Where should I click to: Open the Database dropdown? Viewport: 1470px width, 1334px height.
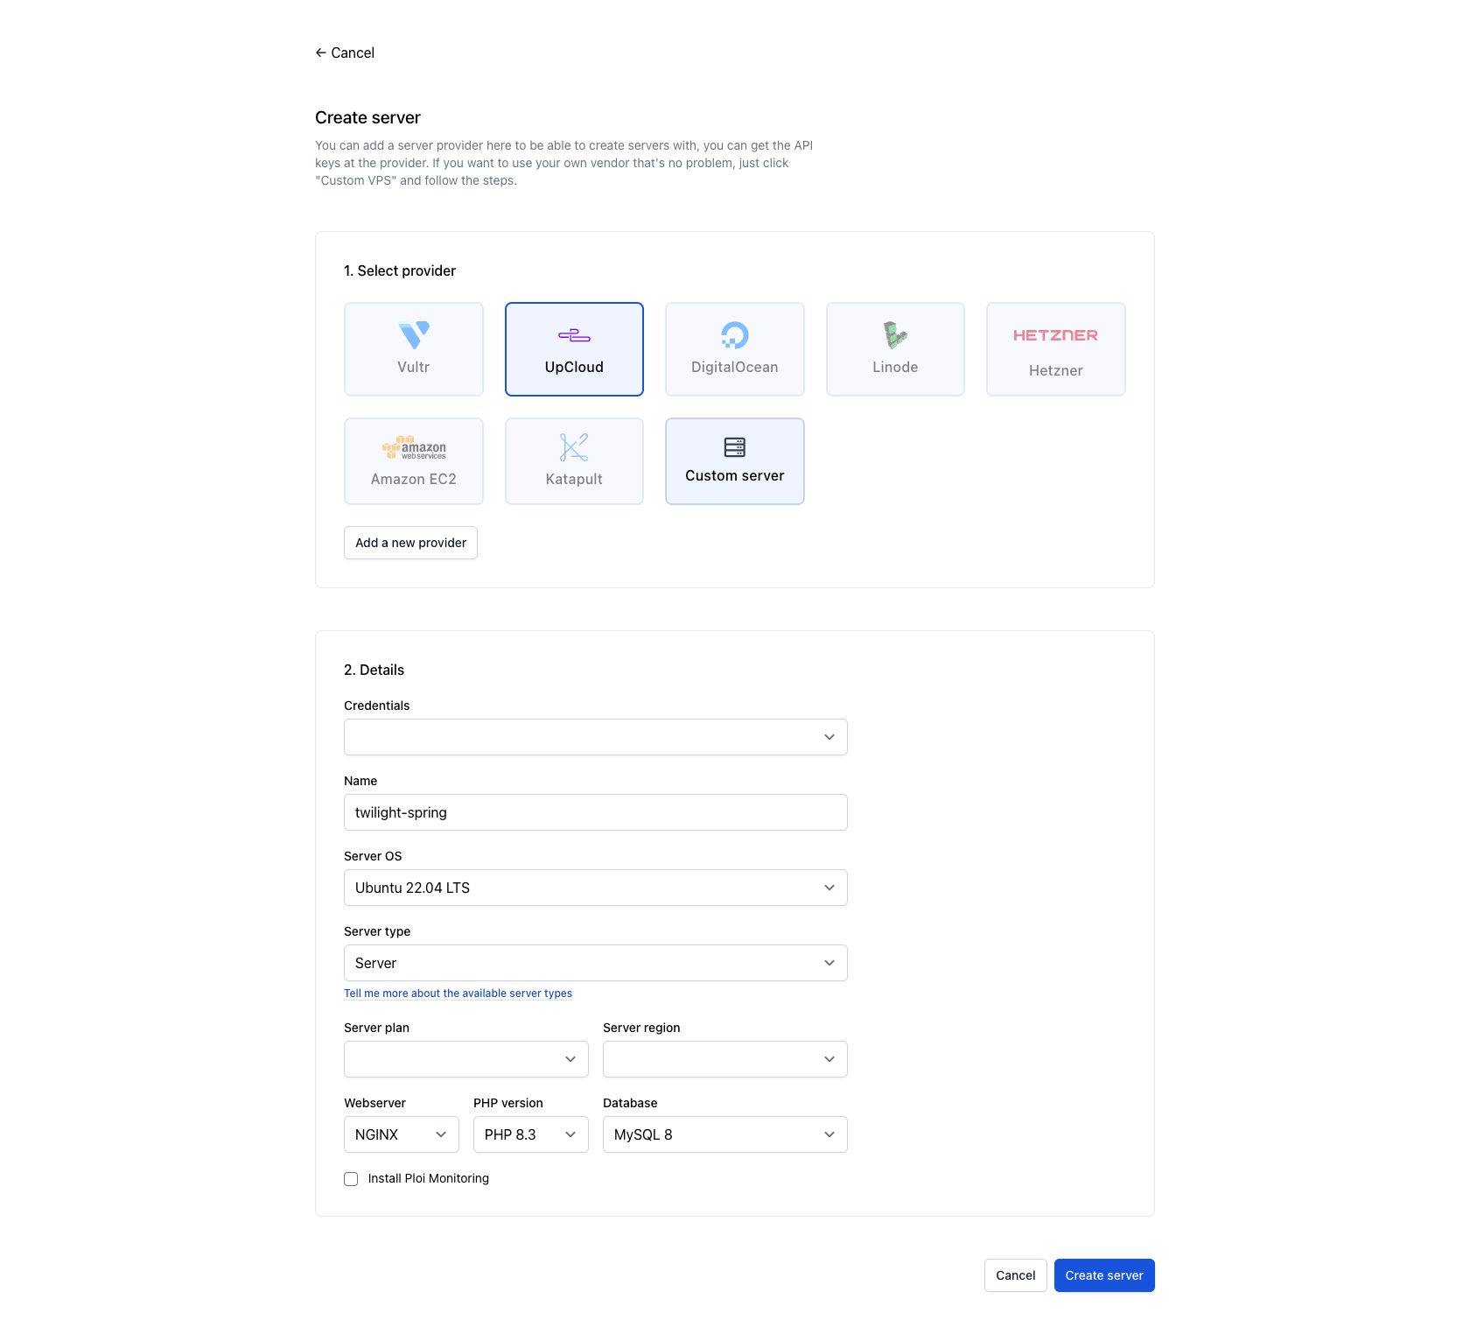[x=724, y=1134]
